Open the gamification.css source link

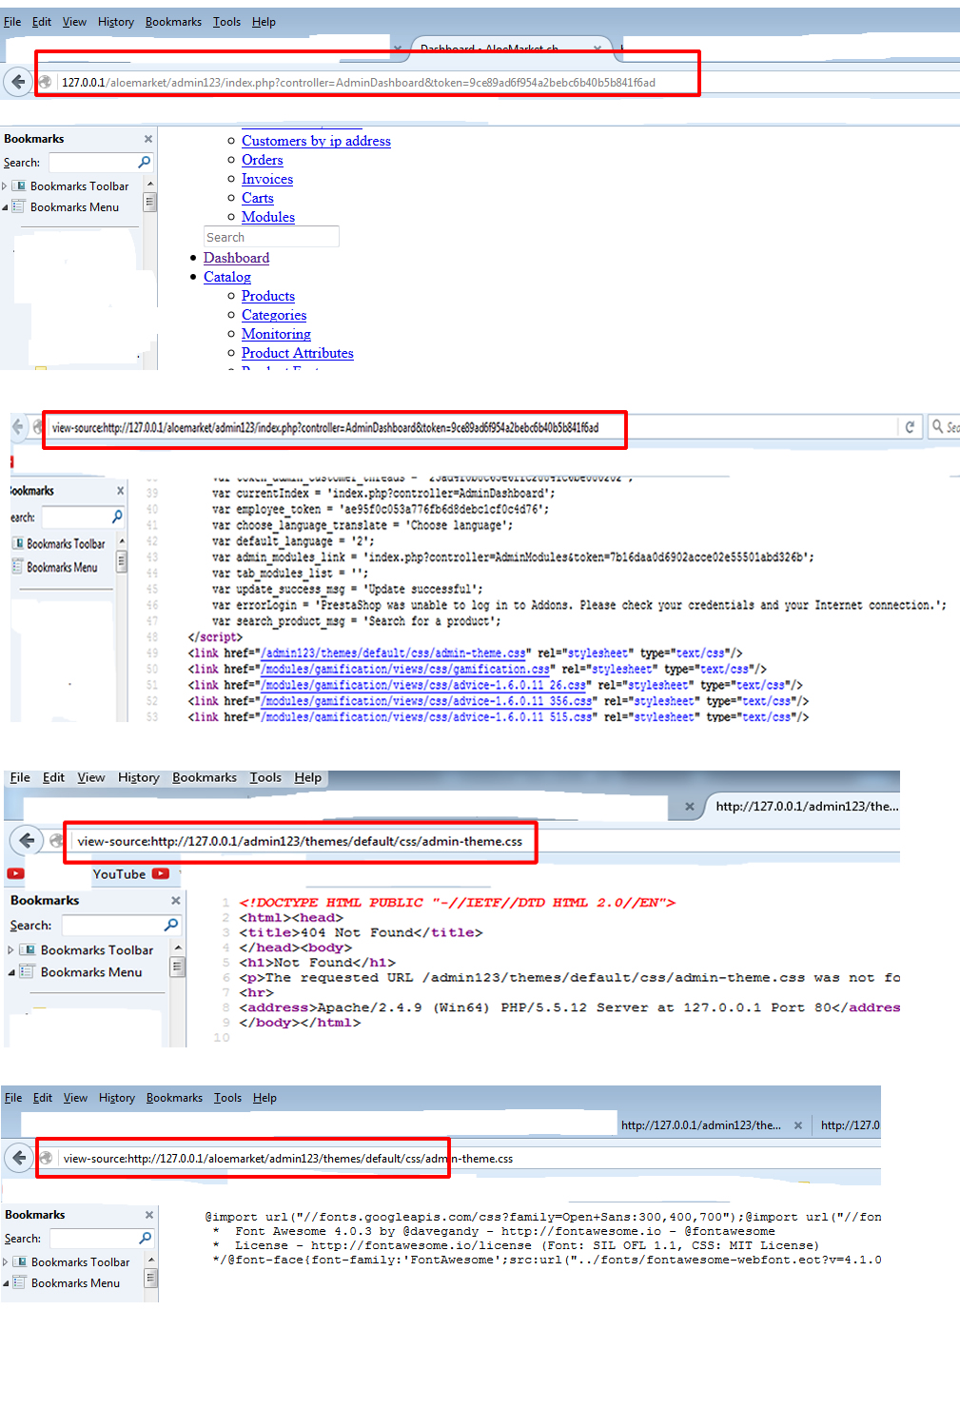406,670
